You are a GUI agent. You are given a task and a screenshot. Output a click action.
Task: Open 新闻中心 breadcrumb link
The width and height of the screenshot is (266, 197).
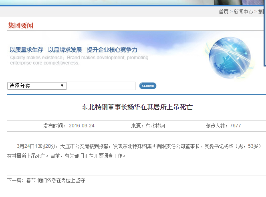tap(243, 12)
